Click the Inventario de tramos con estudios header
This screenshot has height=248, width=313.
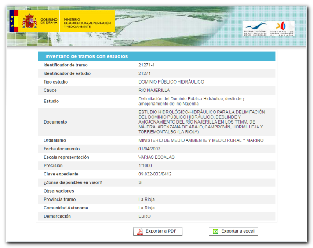click(87, 56)
